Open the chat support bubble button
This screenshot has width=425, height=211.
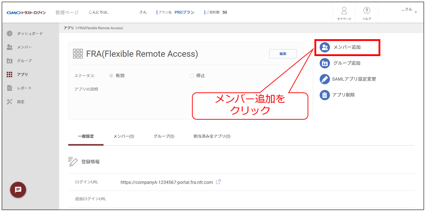click(x=18, y=190)
